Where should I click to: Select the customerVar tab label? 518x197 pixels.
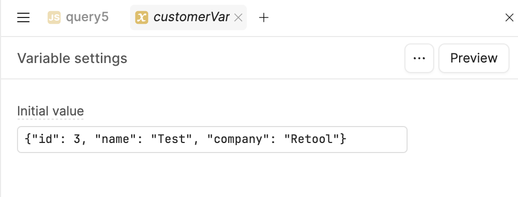(x=191, y=17)
